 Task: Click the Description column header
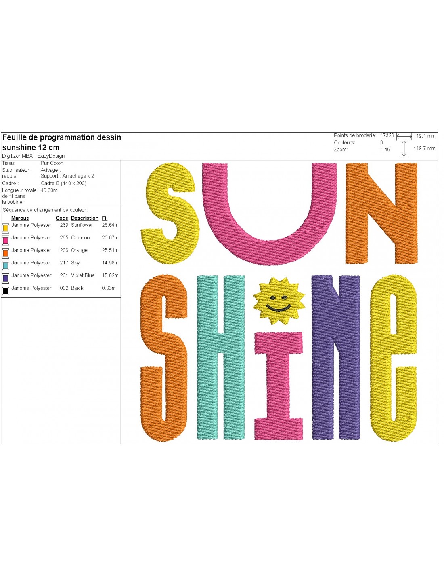[x=85, y=218]
